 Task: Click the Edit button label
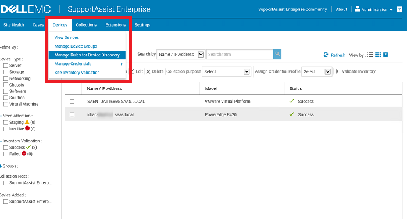140,71
